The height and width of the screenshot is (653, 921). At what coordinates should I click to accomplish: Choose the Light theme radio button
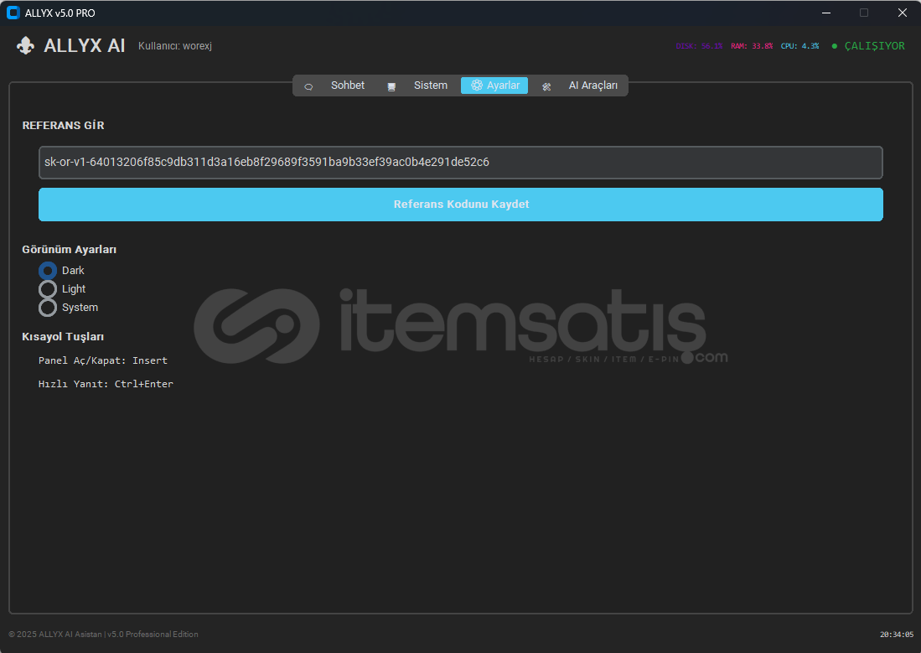pyautogui.click(x=48, y=289)
